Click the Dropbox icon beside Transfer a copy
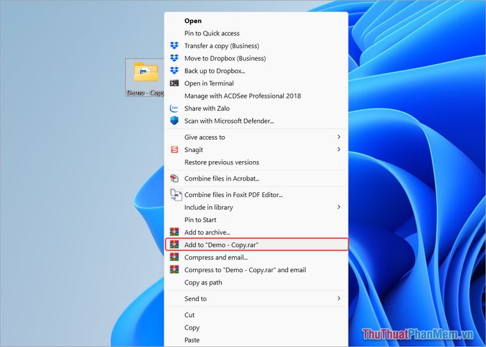Screen dimensions: 486x347 click(174, 46)
